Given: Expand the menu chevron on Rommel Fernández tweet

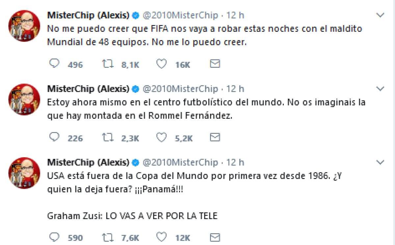Looking at the screenshot, I should coord(380,89).
